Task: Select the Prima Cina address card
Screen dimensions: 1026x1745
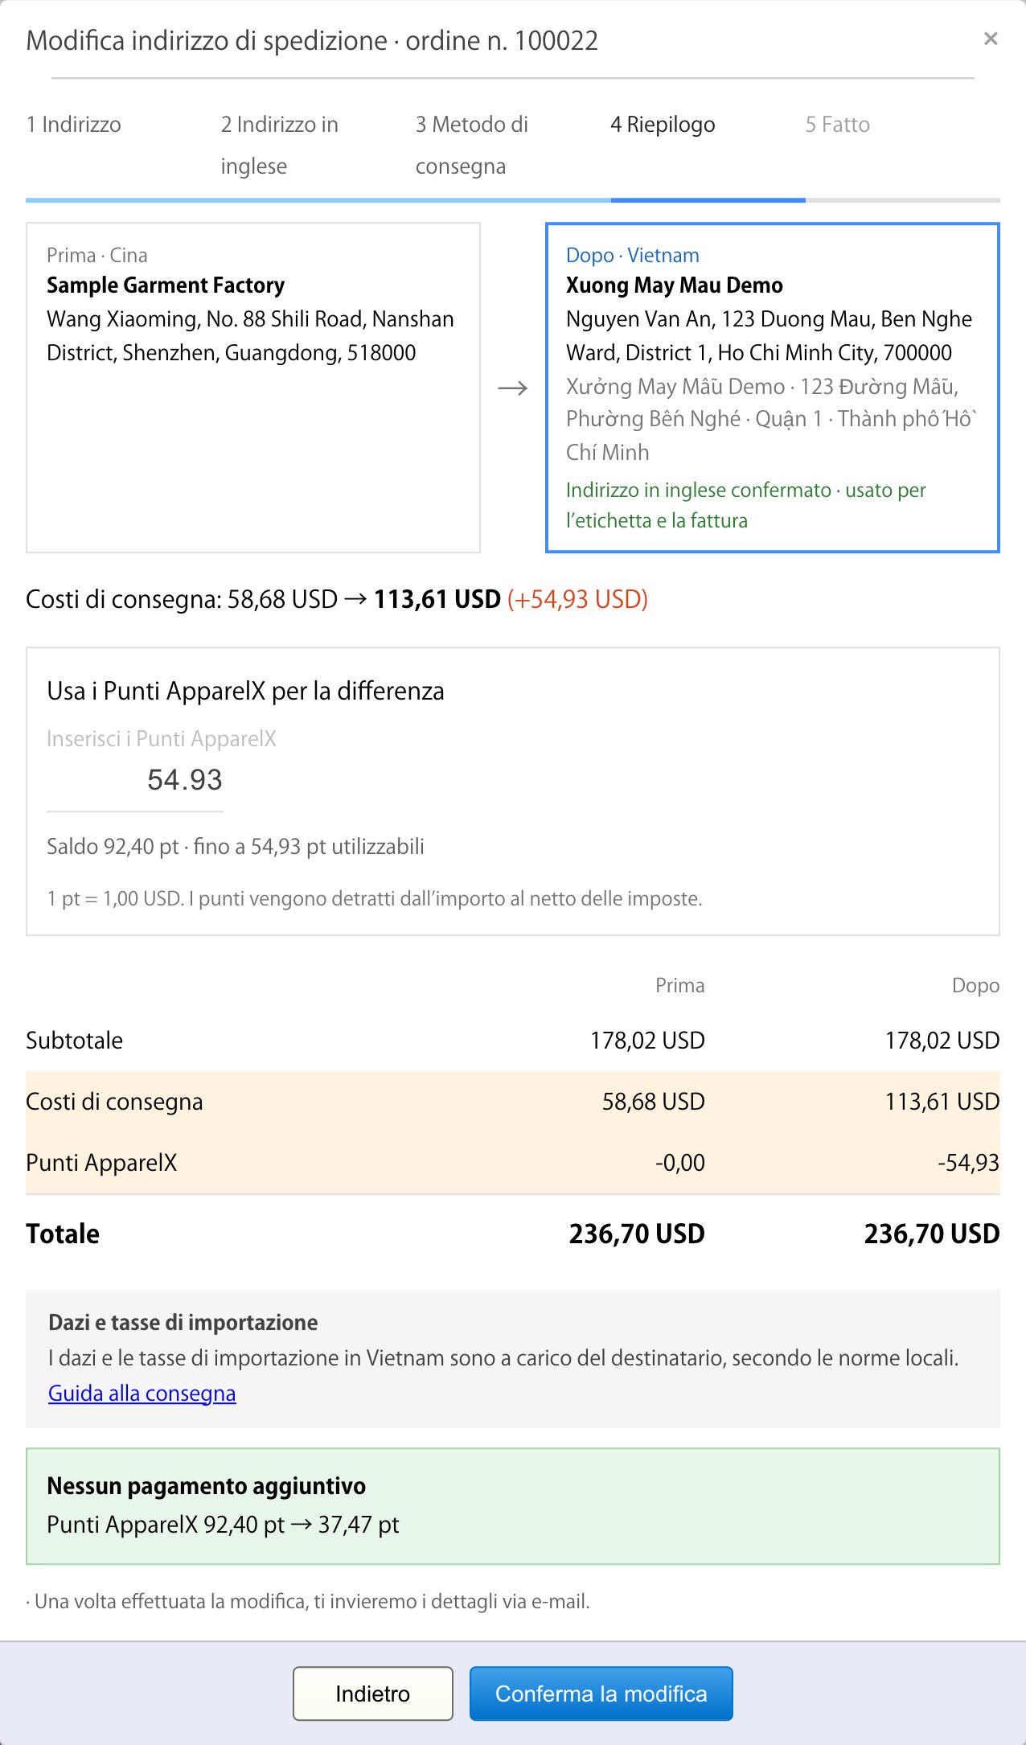Action: point(253,388)
